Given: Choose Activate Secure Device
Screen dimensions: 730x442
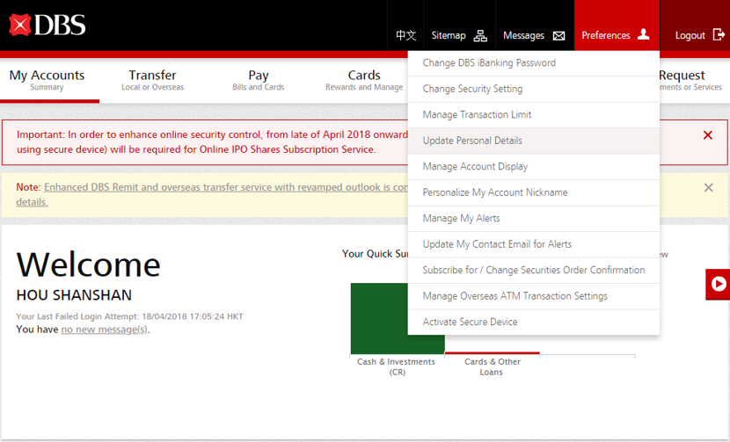Looking at the screenshot, I should [x=470, y=322].
